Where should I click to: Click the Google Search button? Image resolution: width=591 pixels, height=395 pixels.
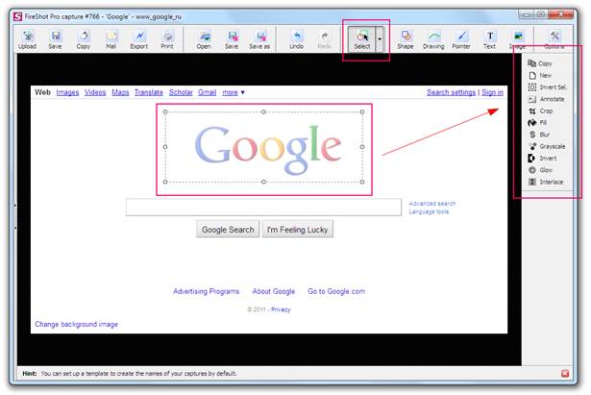coord(228,230)
